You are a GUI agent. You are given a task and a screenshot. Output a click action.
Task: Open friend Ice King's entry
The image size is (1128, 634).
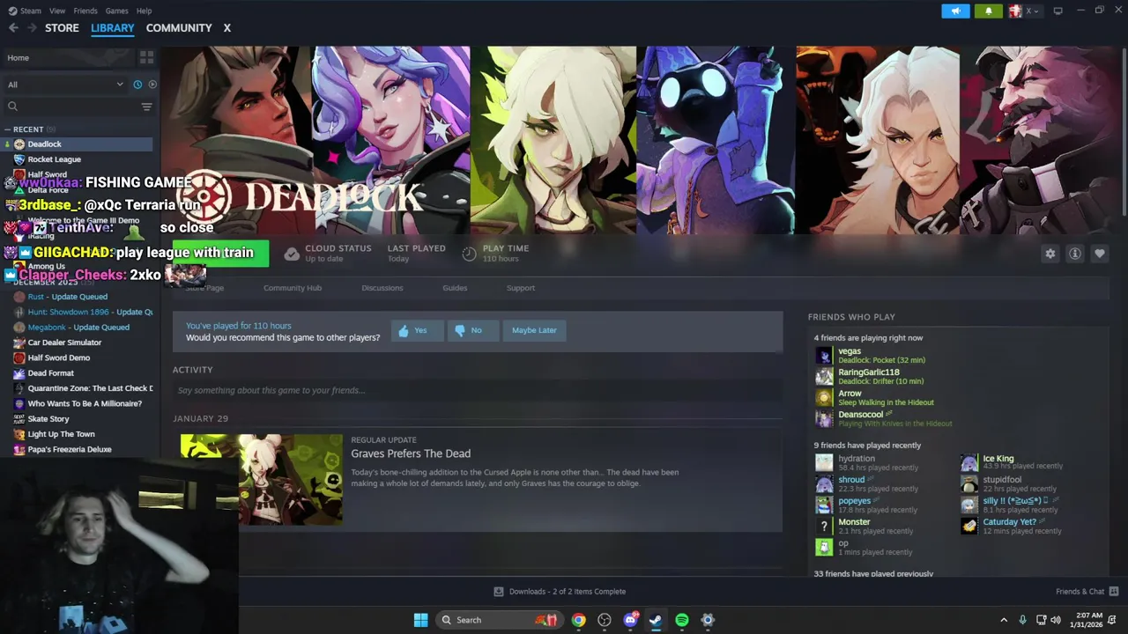1012,462
